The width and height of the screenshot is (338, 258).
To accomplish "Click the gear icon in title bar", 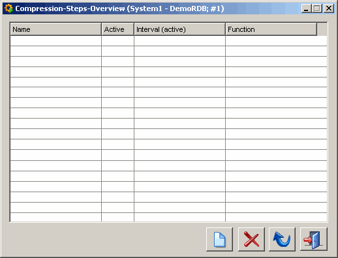I will [8, 8].
